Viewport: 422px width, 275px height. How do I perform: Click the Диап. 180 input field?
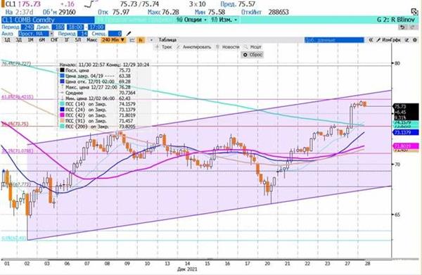58,27
